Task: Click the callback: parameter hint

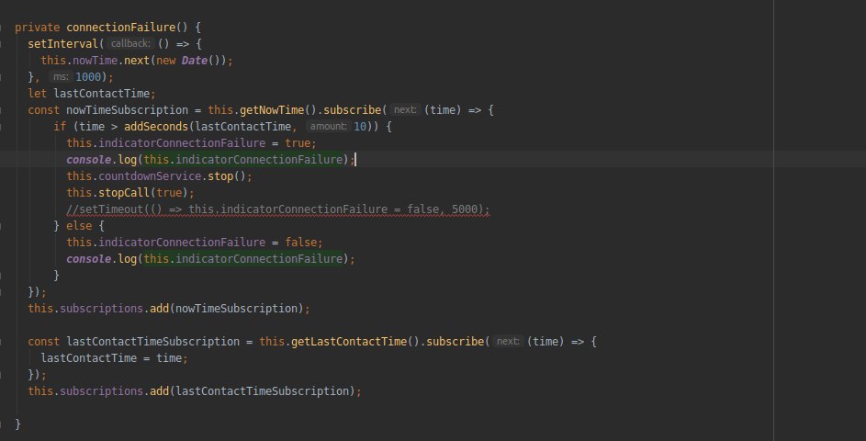Action: 130,44
